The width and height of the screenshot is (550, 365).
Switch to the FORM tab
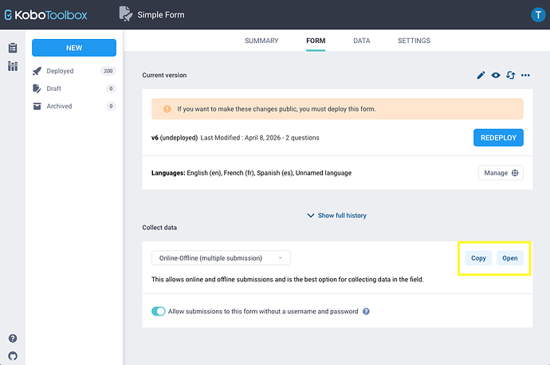click(316, 41)
